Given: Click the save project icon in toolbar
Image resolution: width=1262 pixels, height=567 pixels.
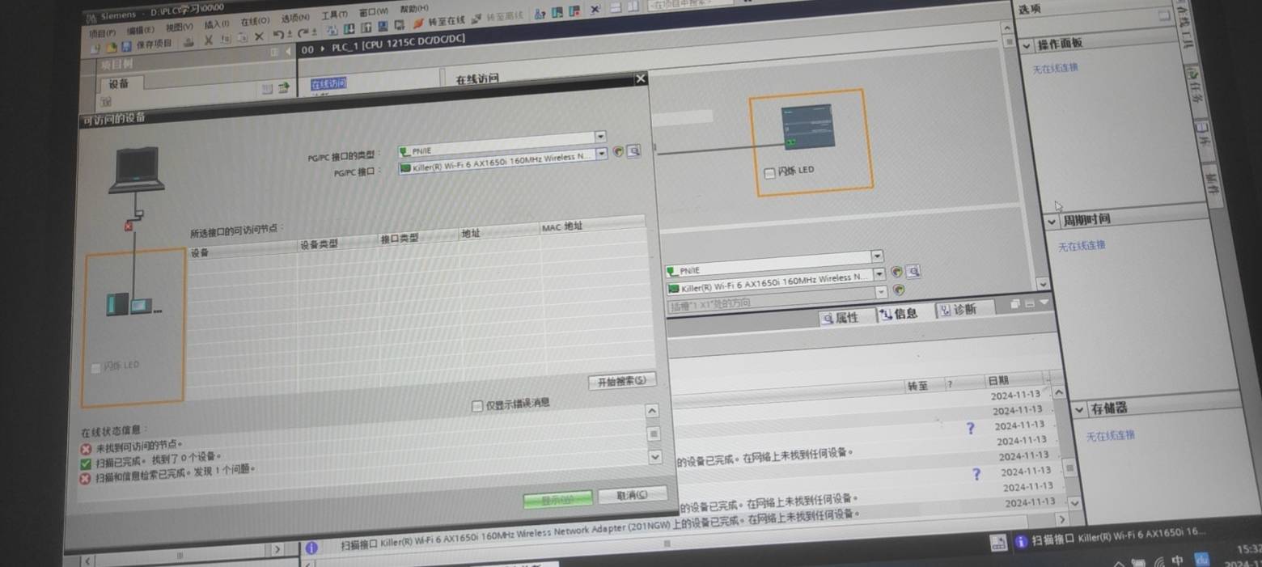Looking at the screenshot, I should click(126, 46).
